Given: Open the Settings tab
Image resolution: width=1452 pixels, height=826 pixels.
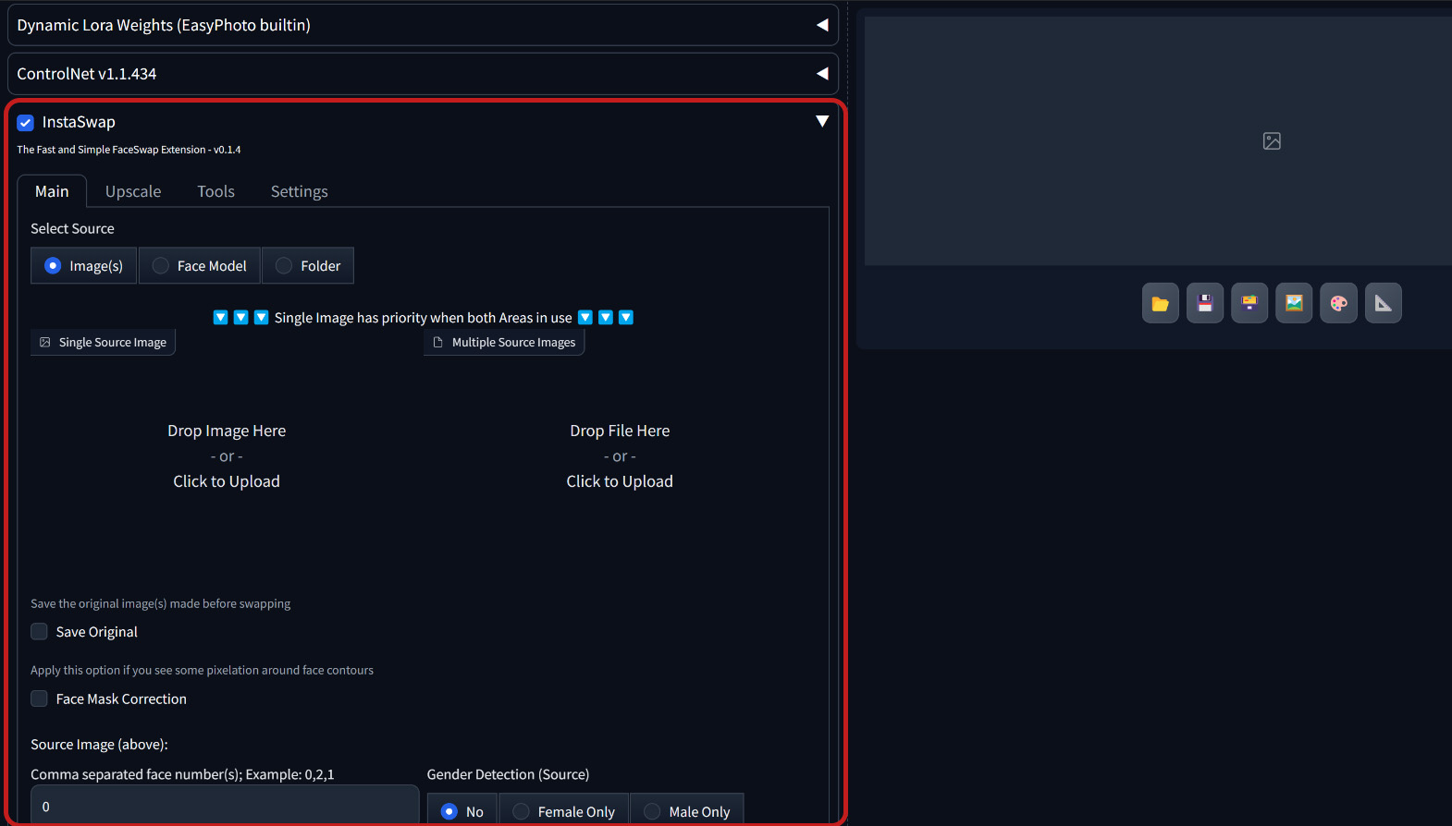Looking at the screenshot, I should coord(299,191).
